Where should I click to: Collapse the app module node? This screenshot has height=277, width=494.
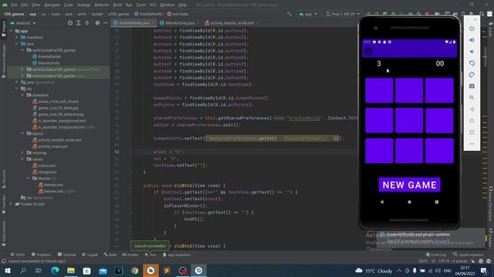click(12, 31)
